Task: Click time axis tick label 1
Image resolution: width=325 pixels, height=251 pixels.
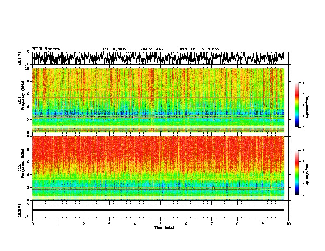Action: [58, 224]
